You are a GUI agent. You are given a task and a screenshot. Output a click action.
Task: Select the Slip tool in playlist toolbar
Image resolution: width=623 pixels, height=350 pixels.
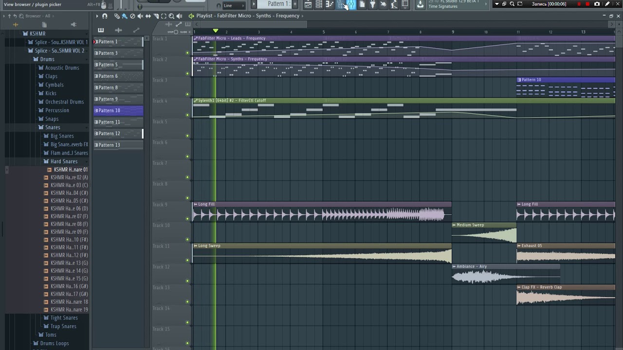pos(148,16)
